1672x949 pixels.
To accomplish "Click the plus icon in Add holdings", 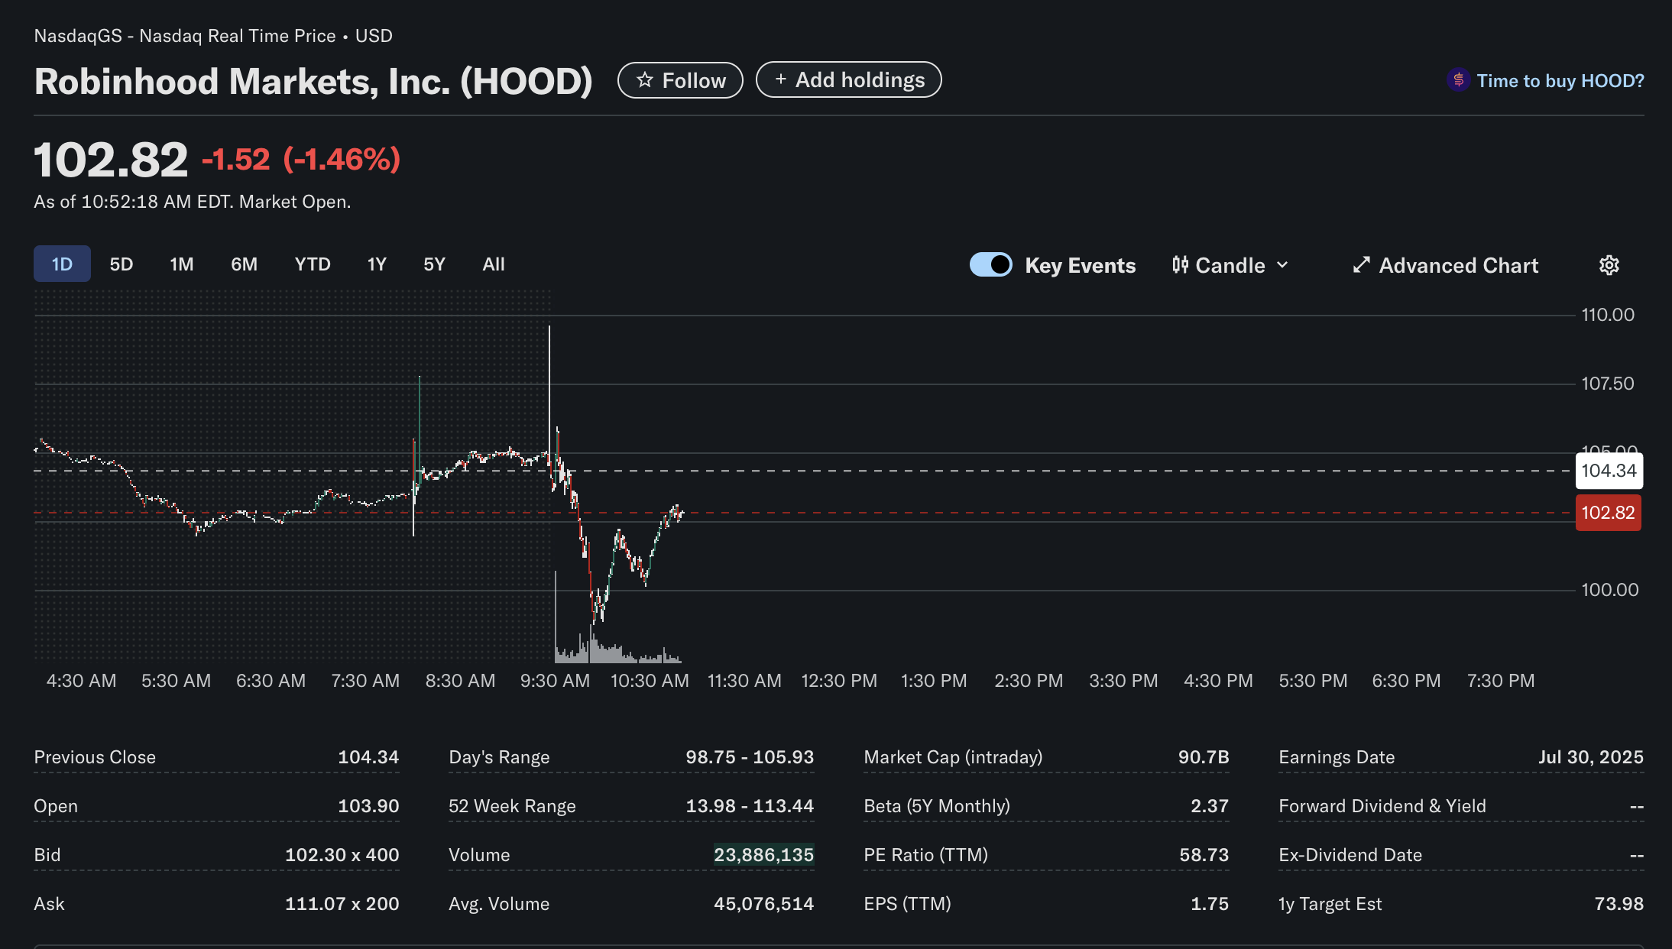I will point(780,79).
